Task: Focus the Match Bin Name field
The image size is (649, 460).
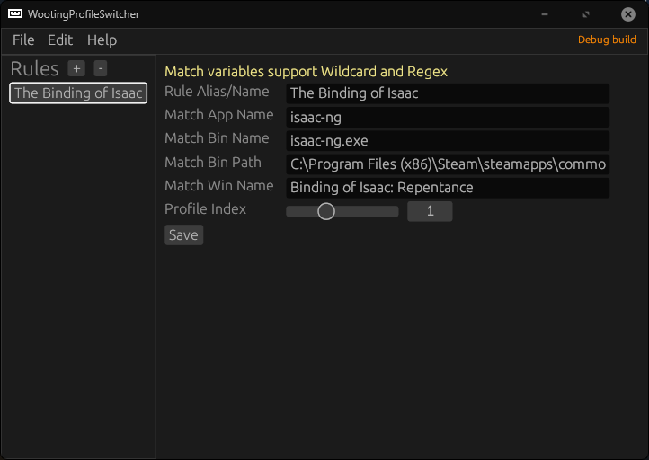Action: pyautogui.click(x=448, y=141)
